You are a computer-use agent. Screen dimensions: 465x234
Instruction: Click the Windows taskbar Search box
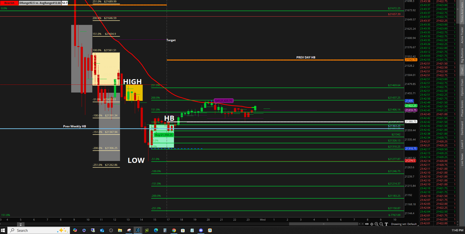39,230
